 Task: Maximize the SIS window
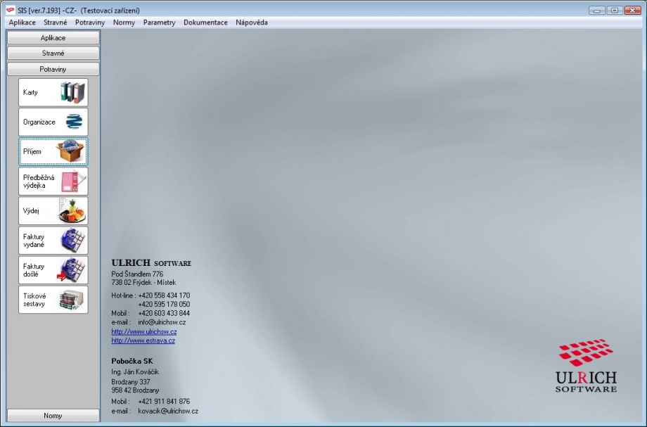[x=615, y=11]
